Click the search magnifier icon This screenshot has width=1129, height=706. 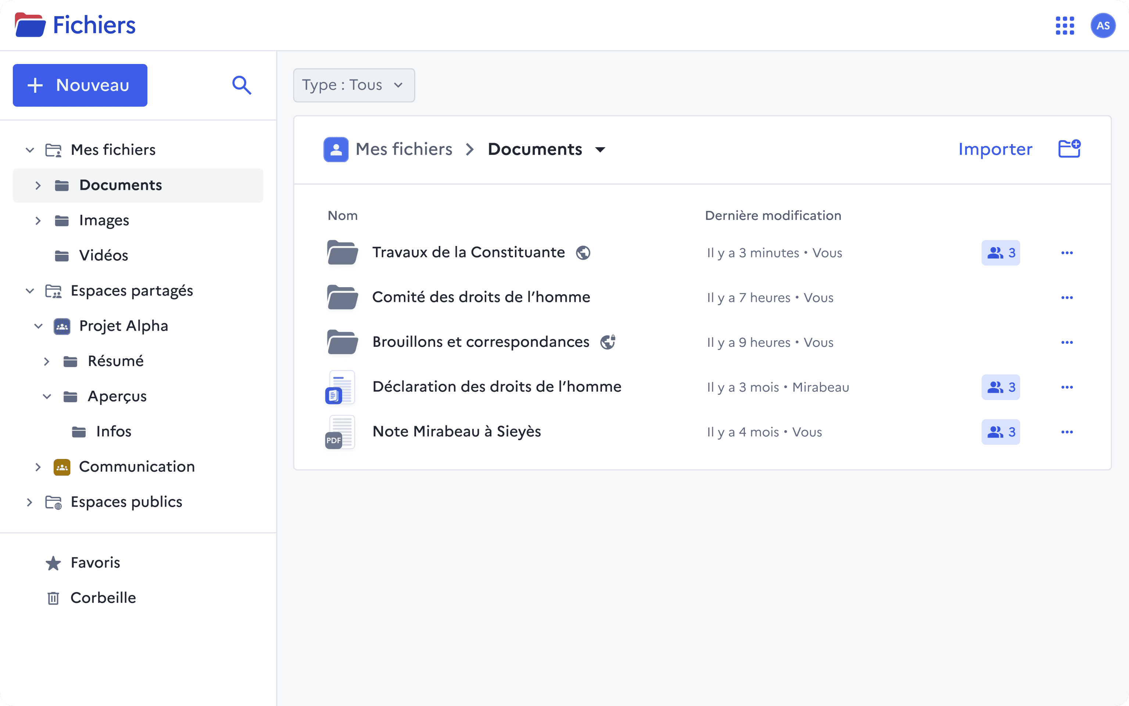pos(242,85)
